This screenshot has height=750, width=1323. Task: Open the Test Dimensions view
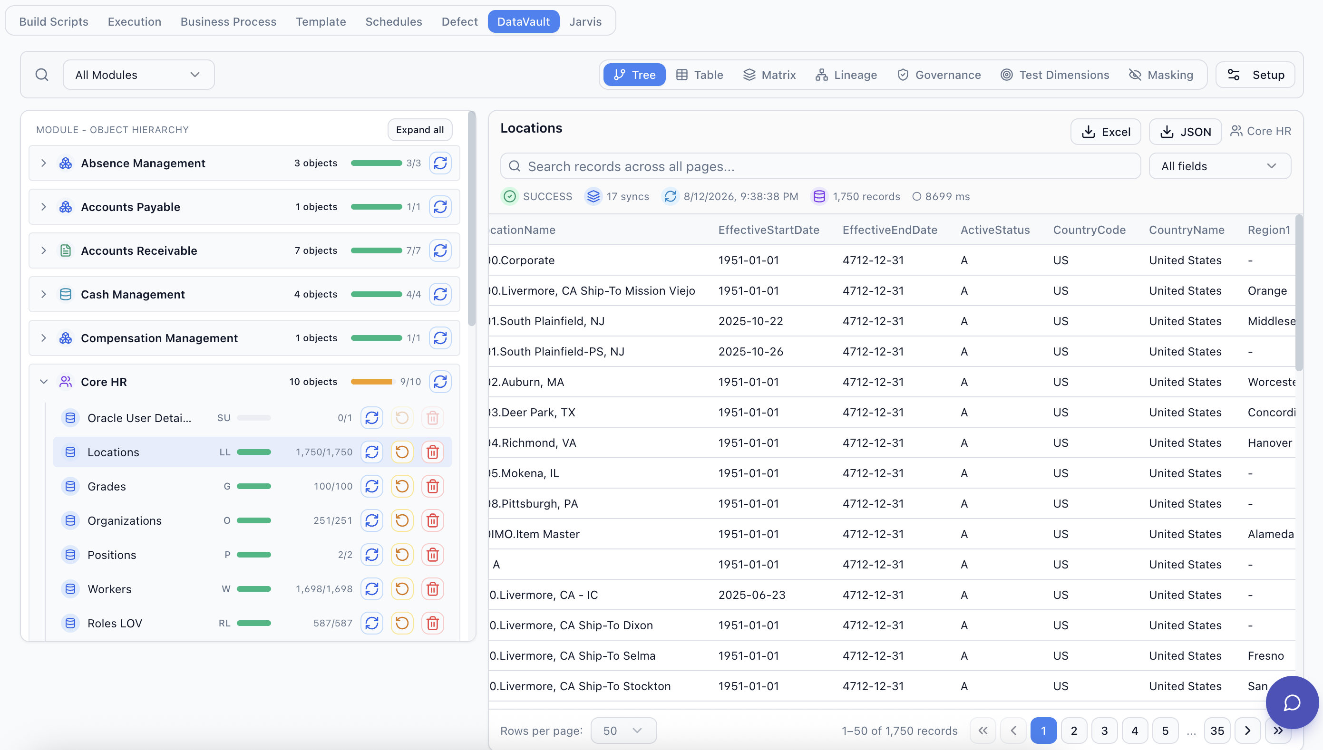[1054, 75]
